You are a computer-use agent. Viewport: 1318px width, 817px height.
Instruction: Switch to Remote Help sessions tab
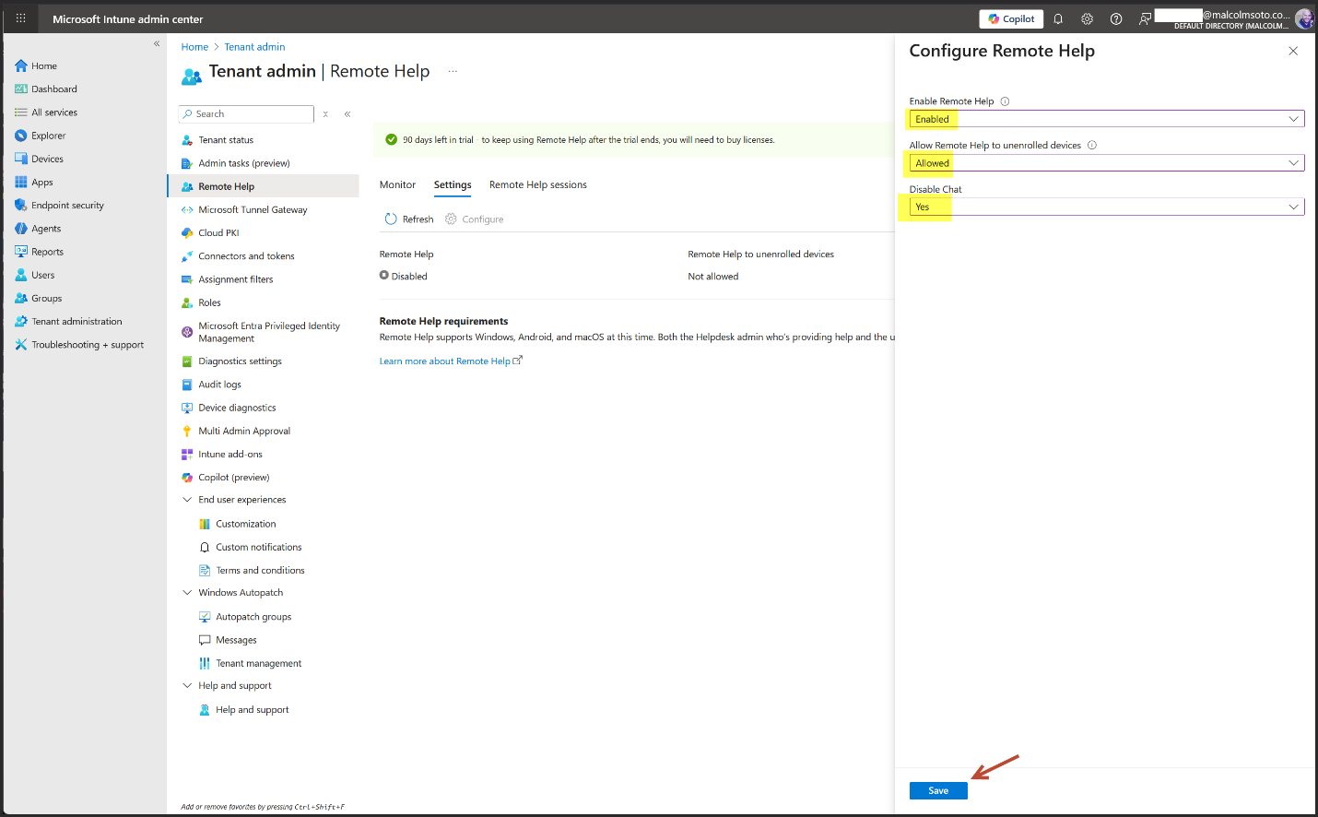[x=537, y=185]
